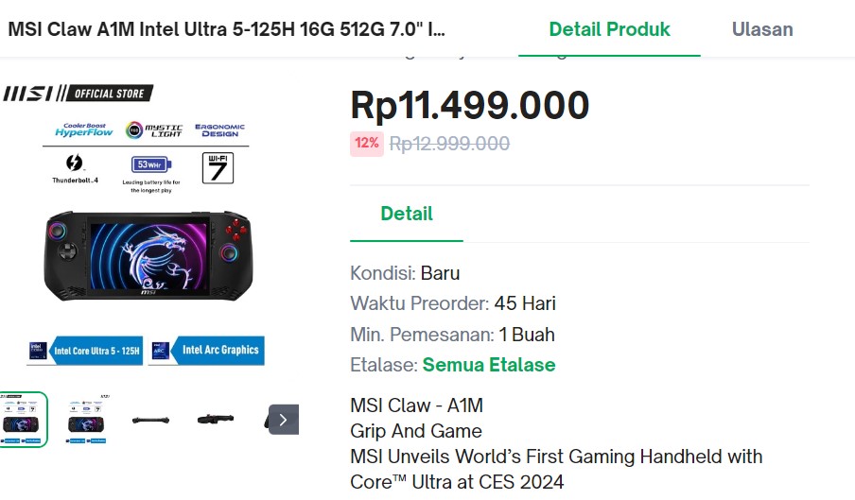The width and height of the screenshot is (855, 500).
Task: Click the crossed-out Rp12.999.000 original price
Action: click(x=449, y=144)
